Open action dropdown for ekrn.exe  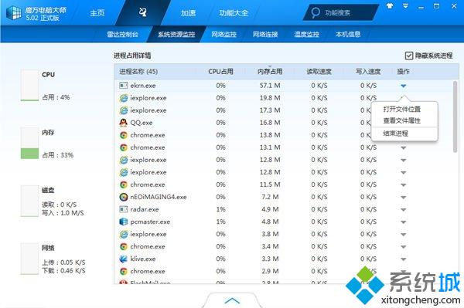pos(404,86)
